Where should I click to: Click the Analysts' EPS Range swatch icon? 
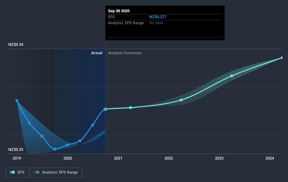pyautogui.click(x=37, y=172)
